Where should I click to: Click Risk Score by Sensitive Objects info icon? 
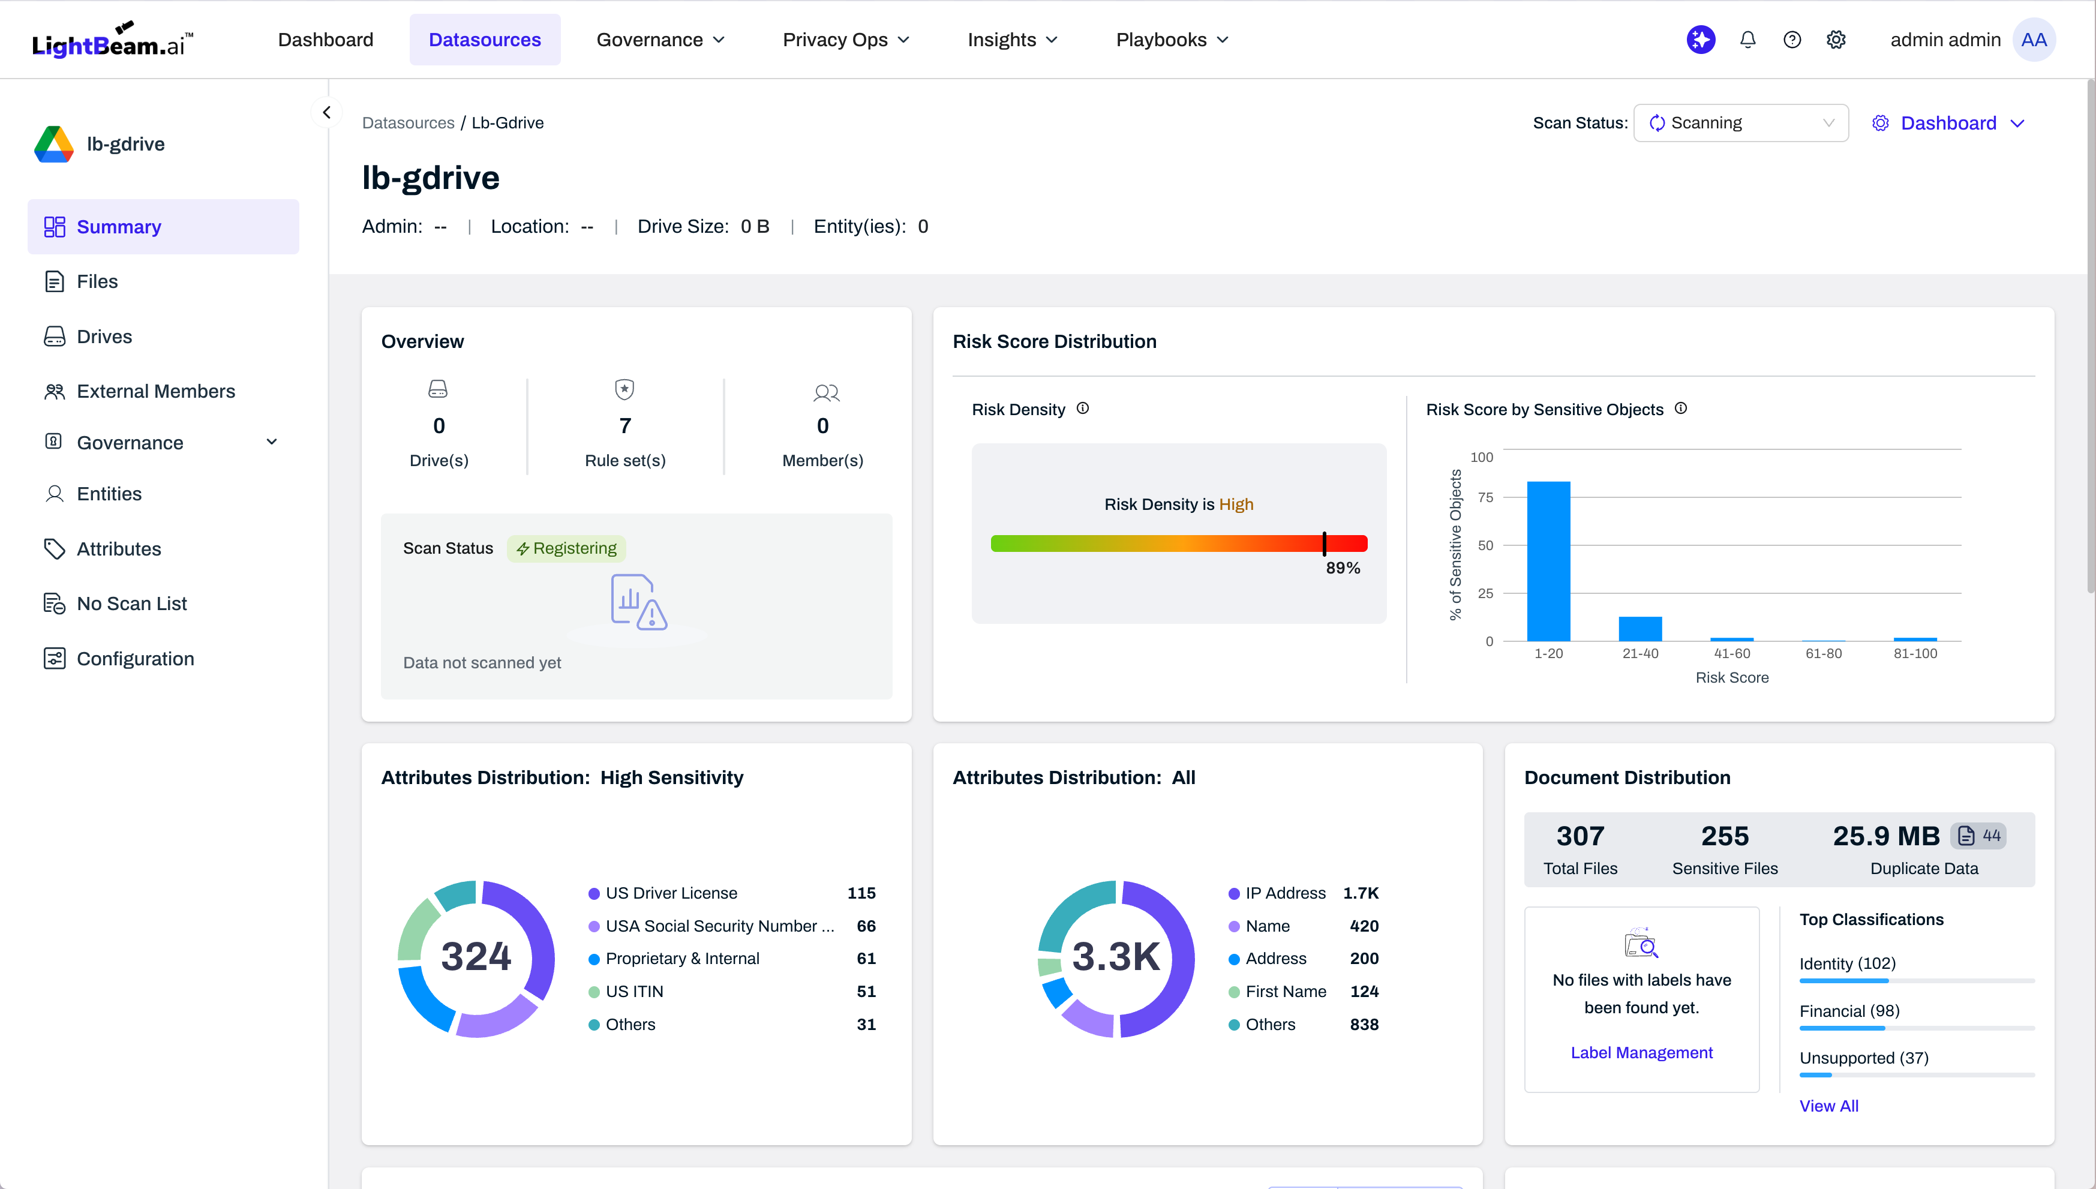pos(1681,409)
